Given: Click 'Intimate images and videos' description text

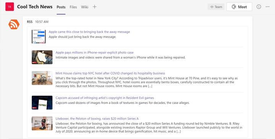Looking at the screenshot, I should pos(120,58).
